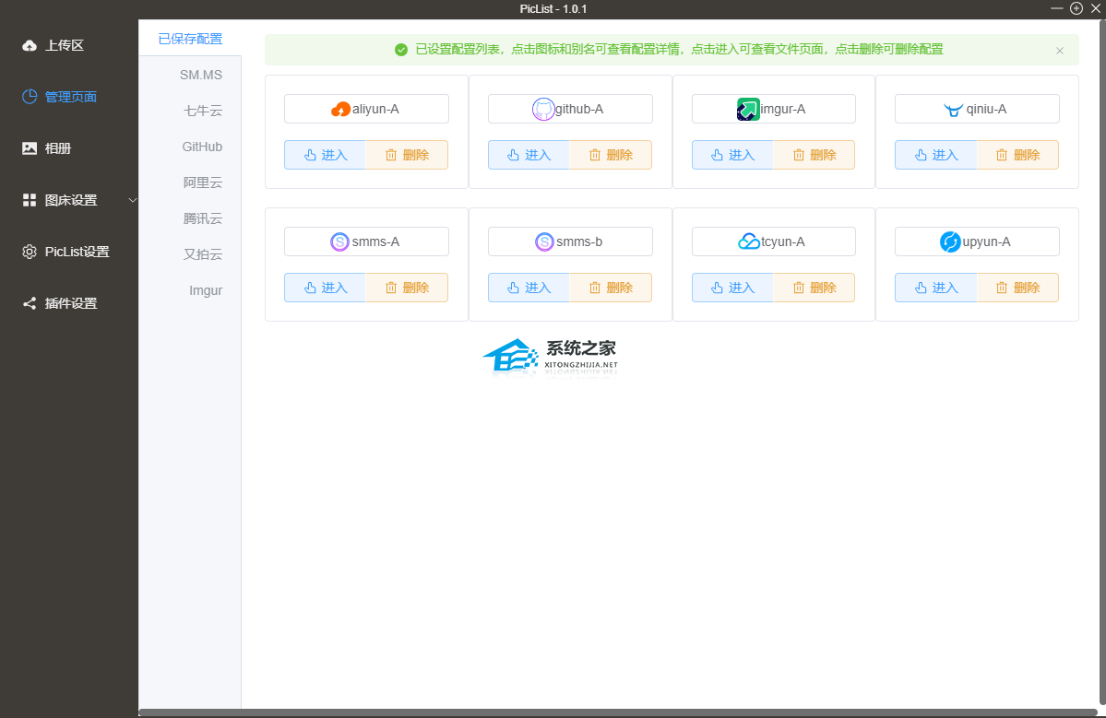Switch to the 腾讯云 tab
Screen dimensions: 1106x718
[202, 218]
